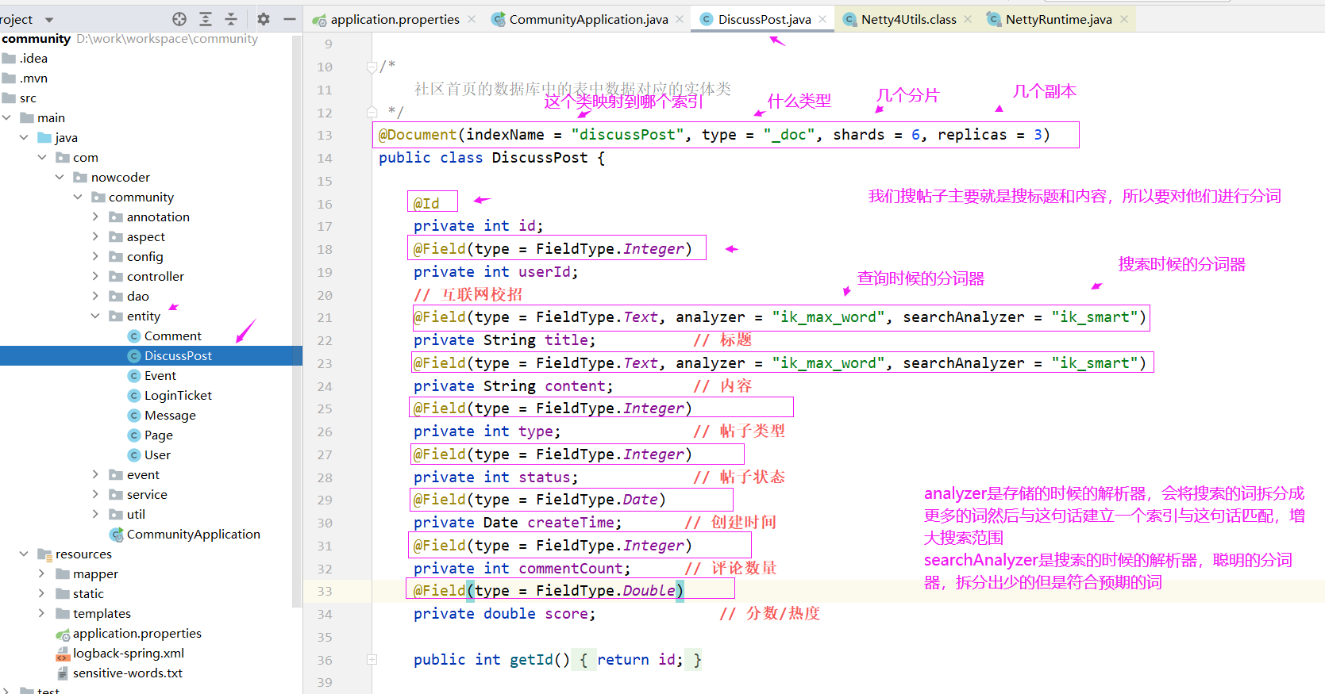Unfold the getId method at line 36
Viewport: 1325px width, 694px height.
(x=372, y=659)
